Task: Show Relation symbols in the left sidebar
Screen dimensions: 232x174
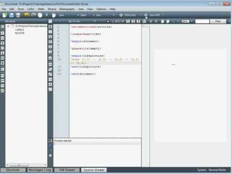Action: [x=2, y=33]
